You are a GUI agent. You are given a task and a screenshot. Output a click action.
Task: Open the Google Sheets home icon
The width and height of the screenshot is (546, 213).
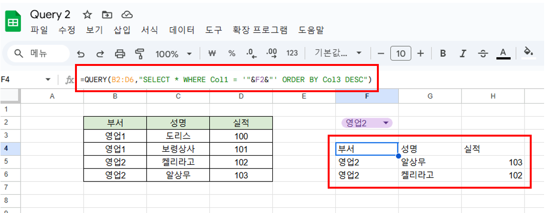pos(13,21)
